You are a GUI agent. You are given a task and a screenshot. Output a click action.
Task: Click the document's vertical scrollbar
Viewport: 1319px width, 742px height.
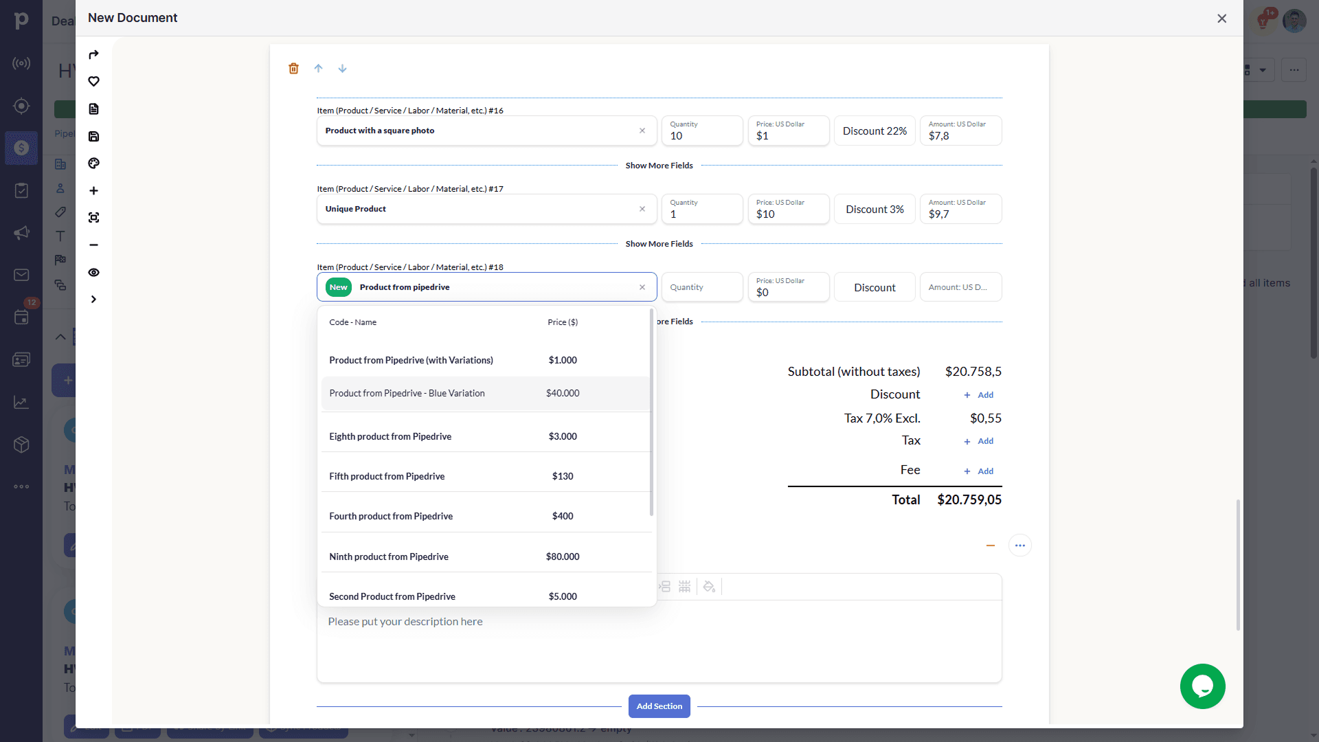[x=1238, y=565]
